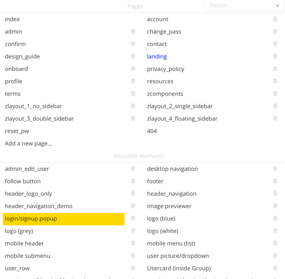Viewport: 285px width, 279px height.
Task: Open the reset_pw page
Action: (17, 131)
